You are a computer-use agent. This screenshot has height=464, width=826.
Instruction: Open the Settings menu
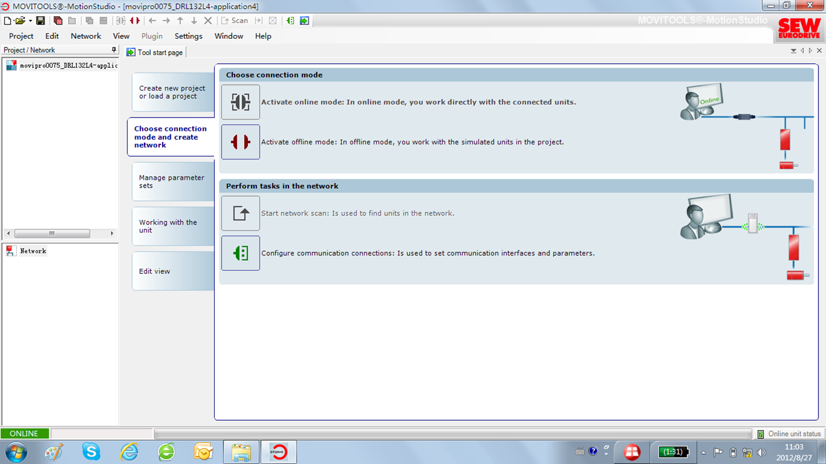pos(188,36)
